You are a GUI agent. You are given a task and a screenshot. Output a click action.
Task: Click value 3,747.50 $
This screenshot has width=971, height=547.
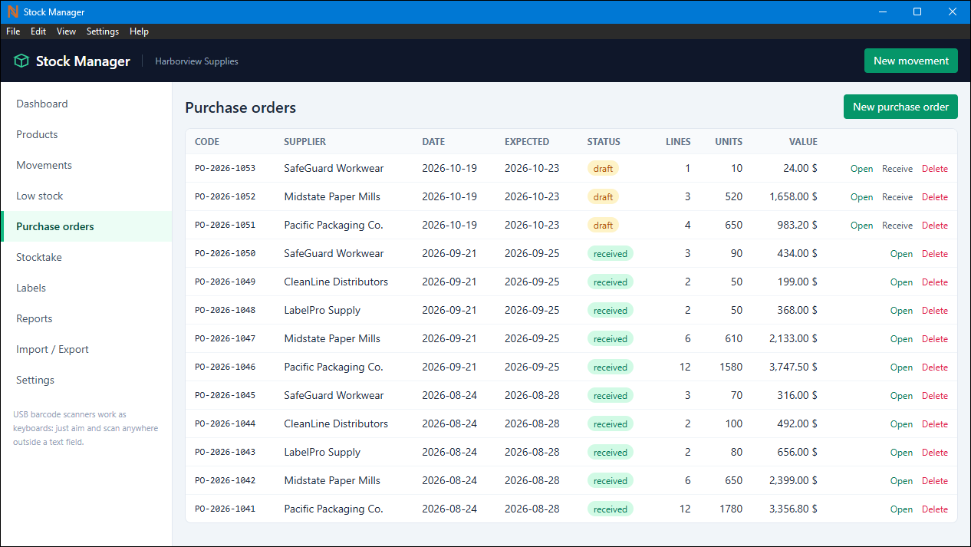[793, 367]
